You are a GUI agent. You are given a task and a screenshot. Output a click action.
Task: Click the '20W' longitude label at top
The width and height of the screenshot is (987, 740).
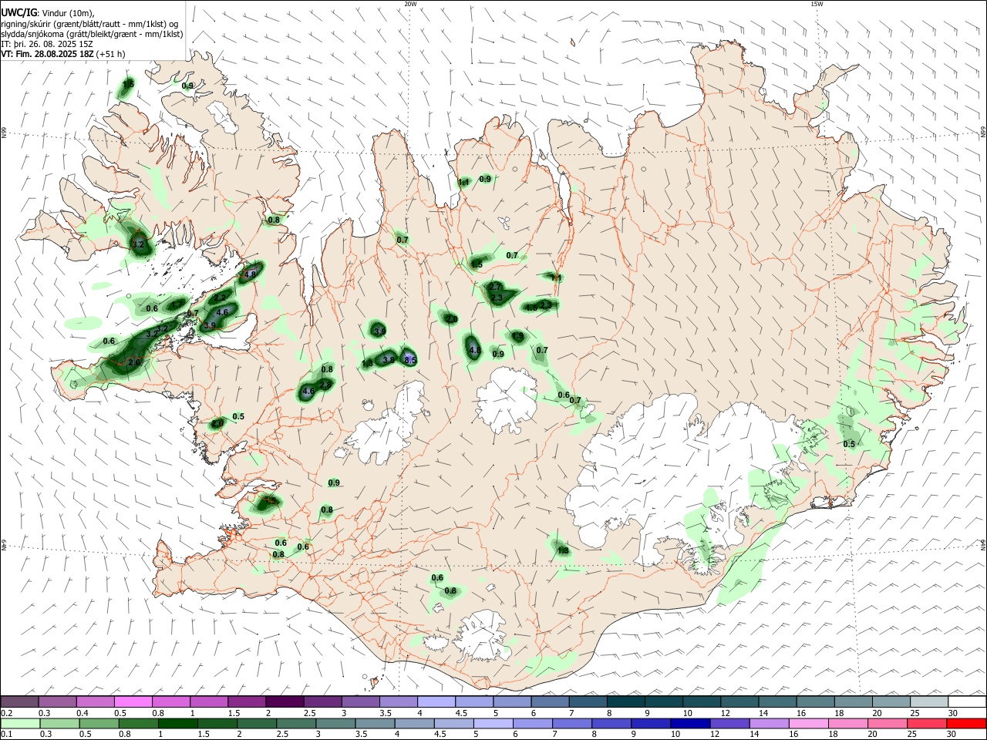coord(410,4)
